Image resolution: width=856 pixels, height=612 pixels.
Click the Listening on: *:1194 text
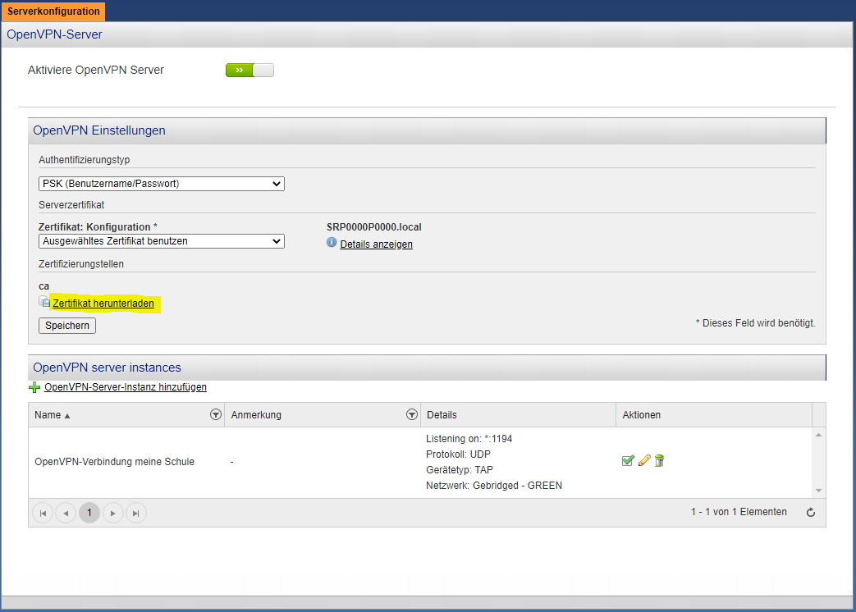click(469, 439)
